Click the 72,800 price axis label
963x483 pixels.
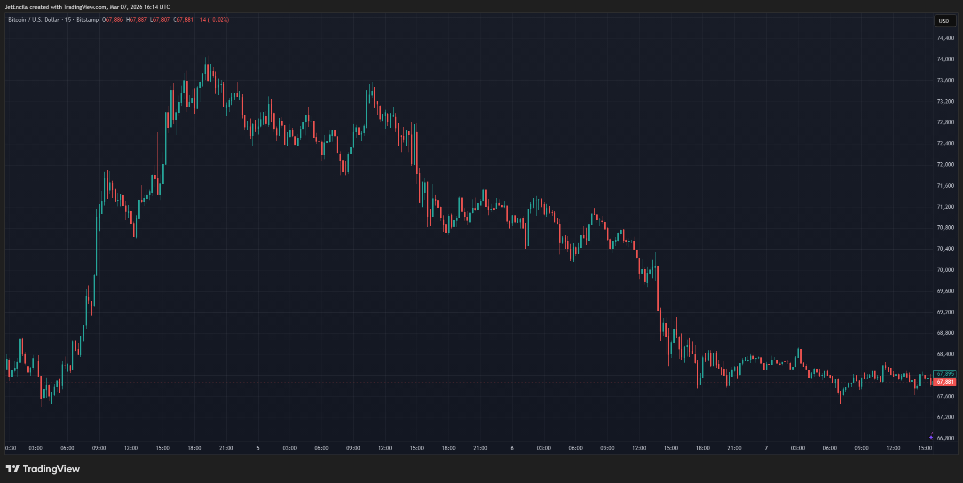tap(945, 122)
